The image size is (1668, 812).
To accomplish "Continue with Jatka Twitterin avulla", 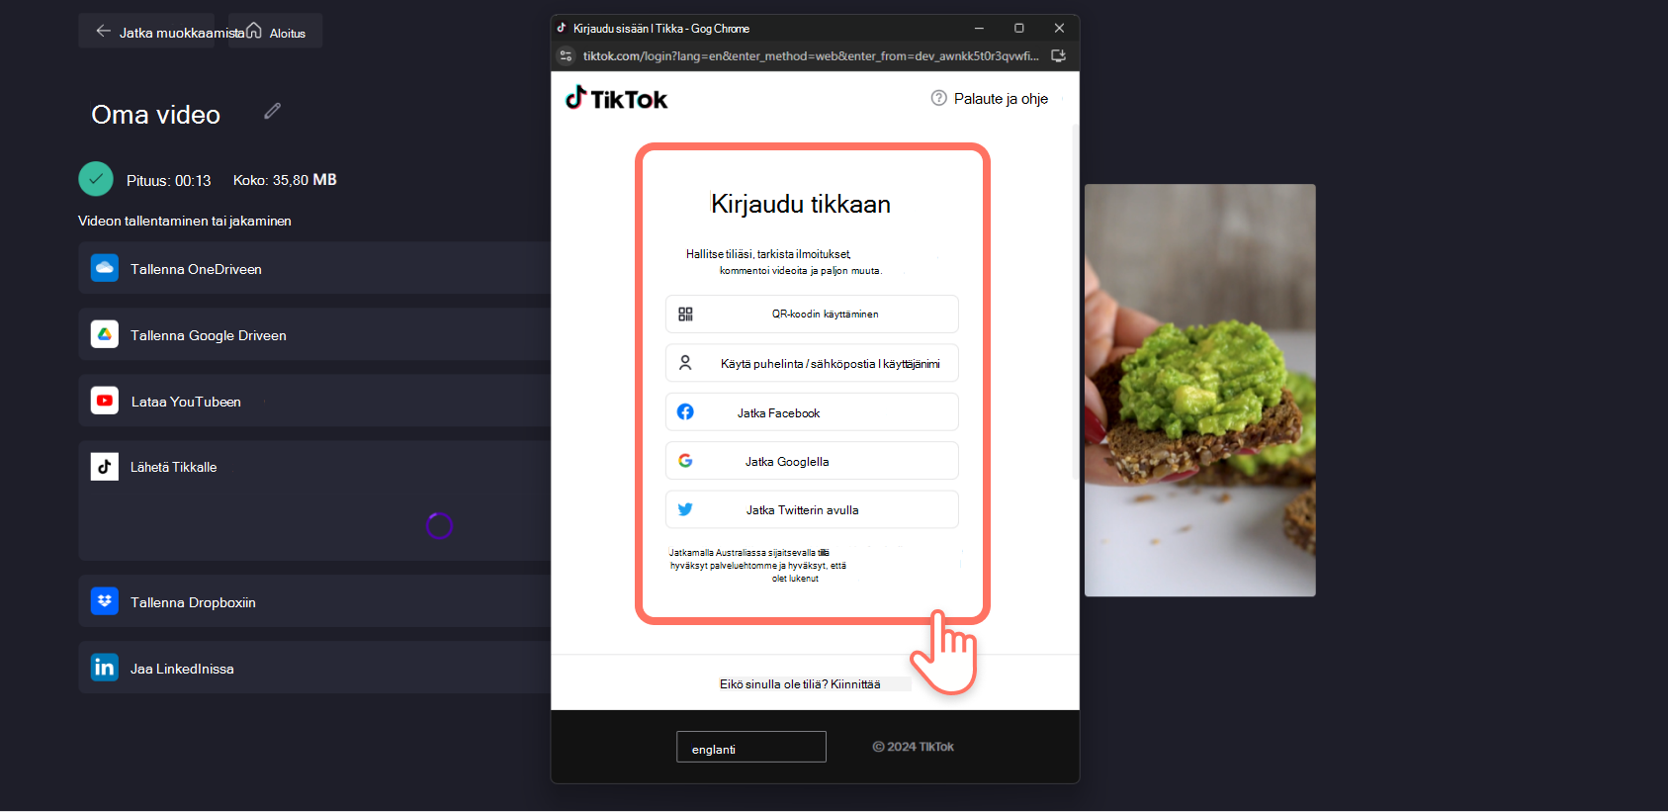I will [x=812, y=509].
